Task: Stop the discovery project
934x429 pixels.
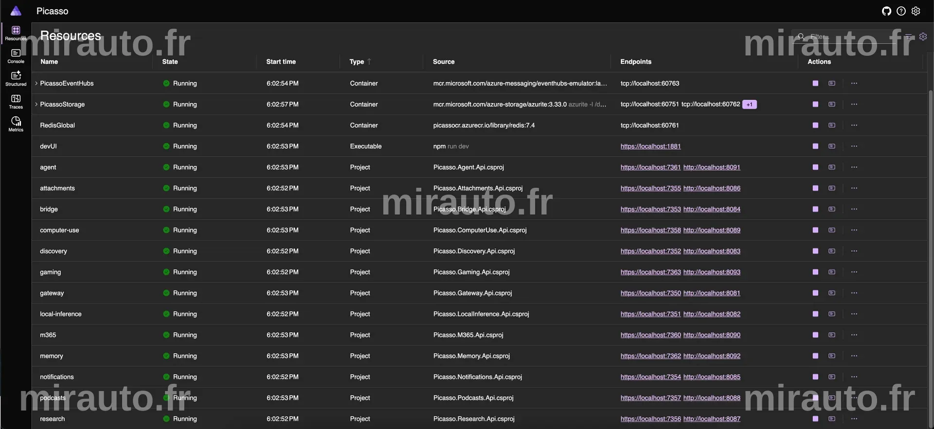Action: coord(815,250)
